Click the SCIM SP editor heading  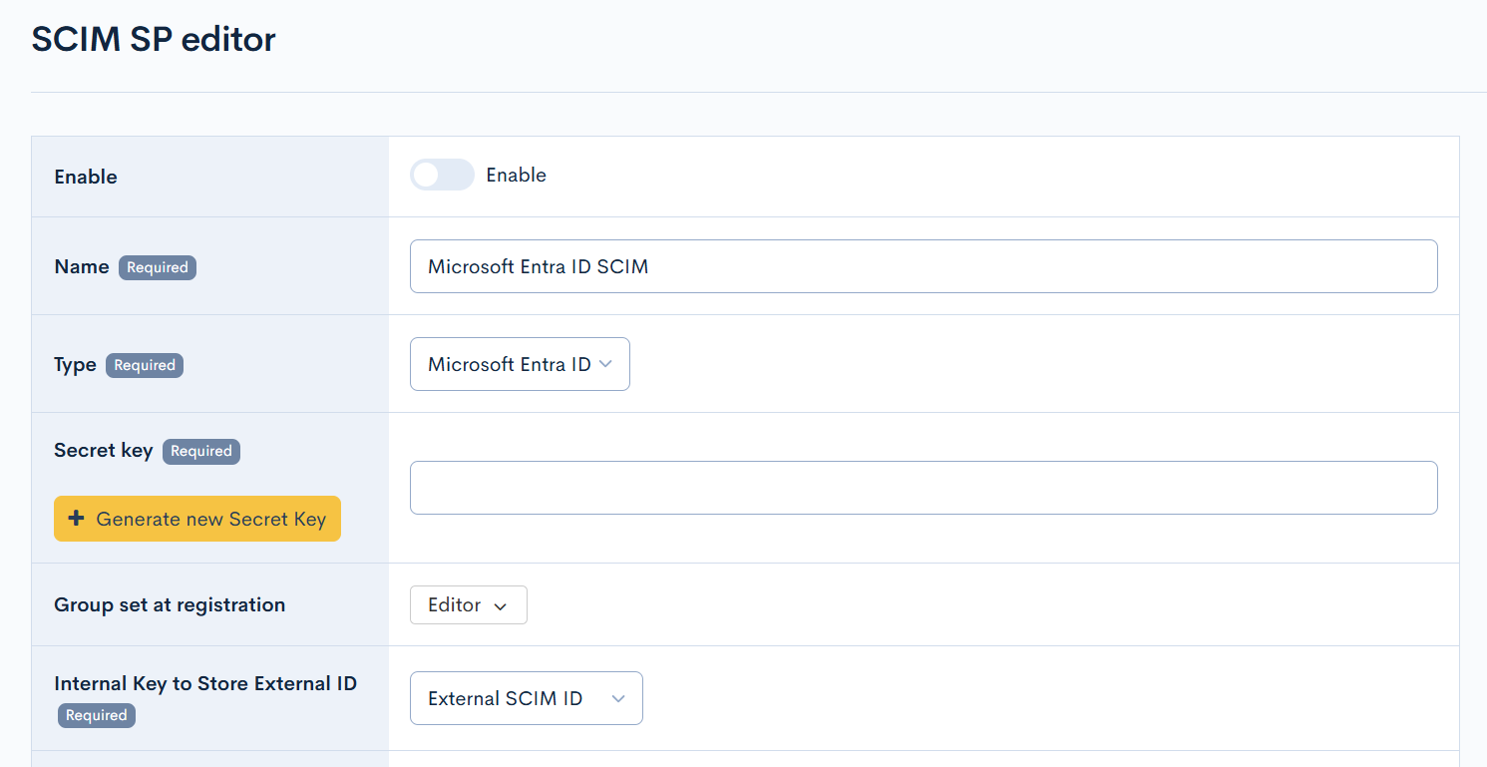point(154,40)
